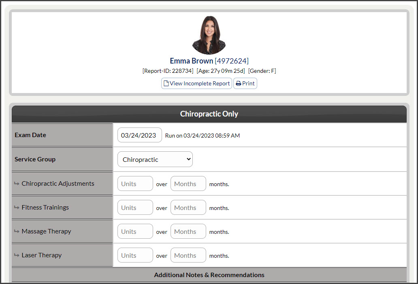Image resolution: width=418 pixels, height=284 pixels.
Task: Click Months field for Fitness Trainings
Action: [x=188, y=208]
